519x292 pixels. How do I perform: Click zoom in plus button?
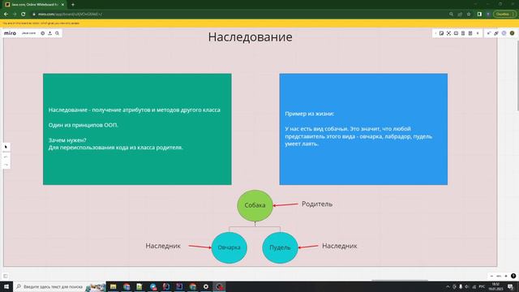click(x=506, y=276)
